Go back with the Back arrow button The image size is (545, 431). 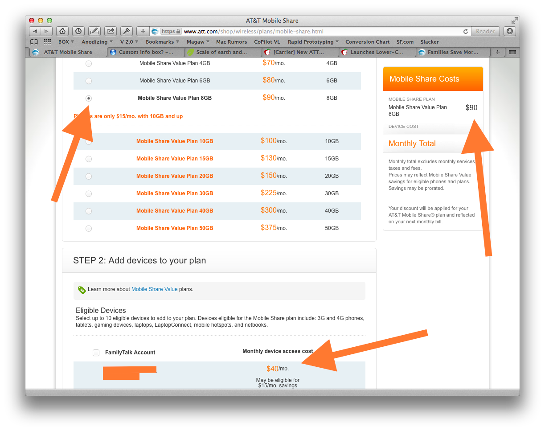point(35,31)
